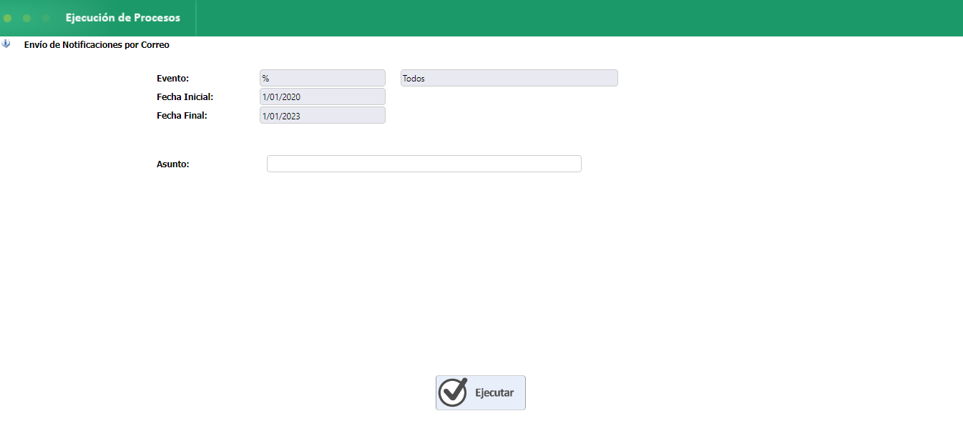Image resolution: width=963 pixels, height=431 pixels.
Task: Click the Envío de Notificaciones por Correo heading
Action: [x=97, y=45]
